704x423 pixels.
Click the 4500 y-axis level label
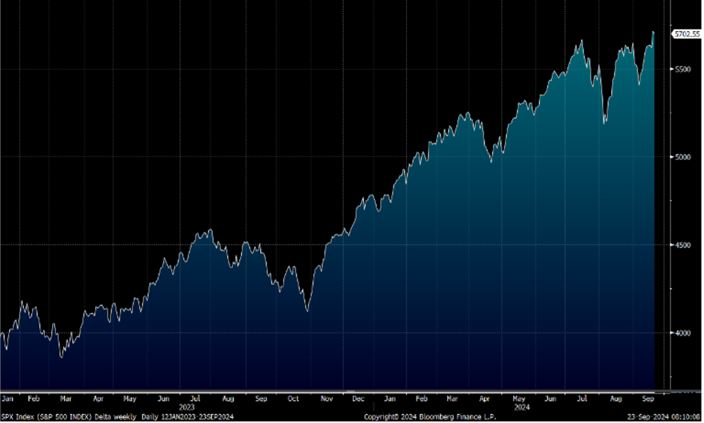coord(683,245)
